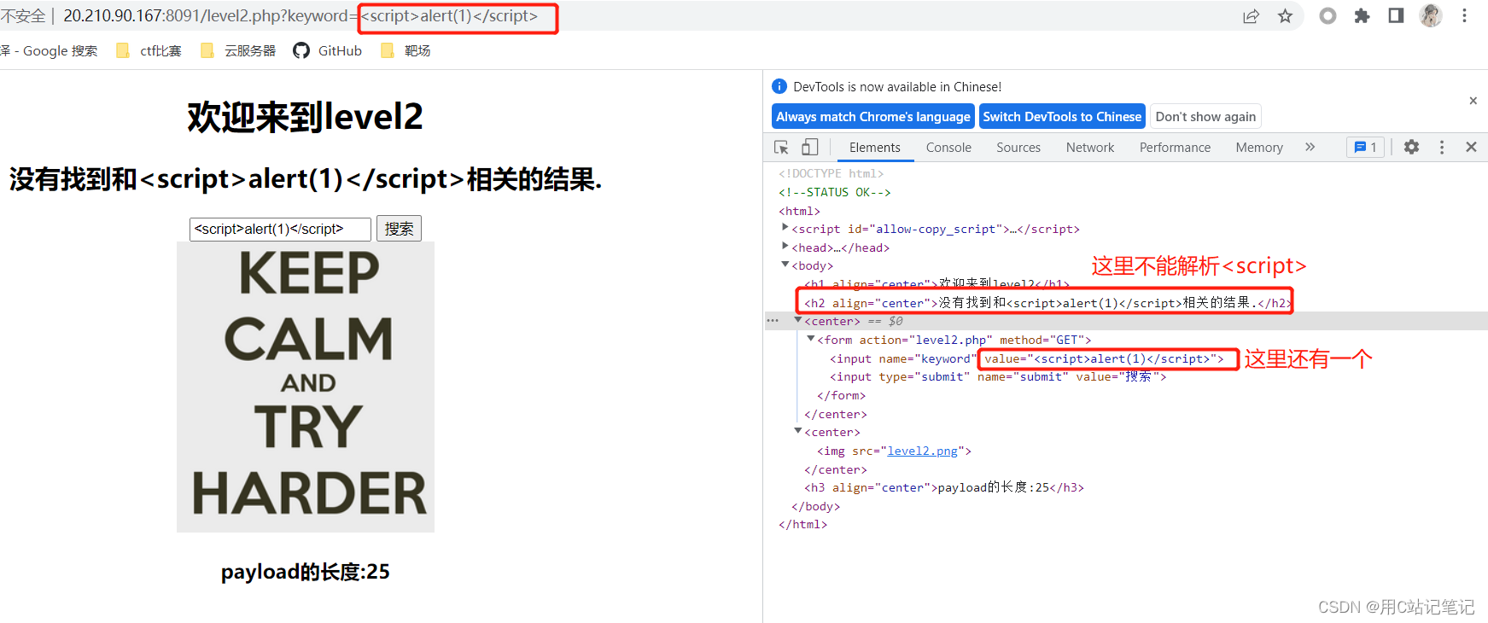Switch to the Performance tab
Viewport: 1488px width, 623px height.
click(x=1175, y=148)
